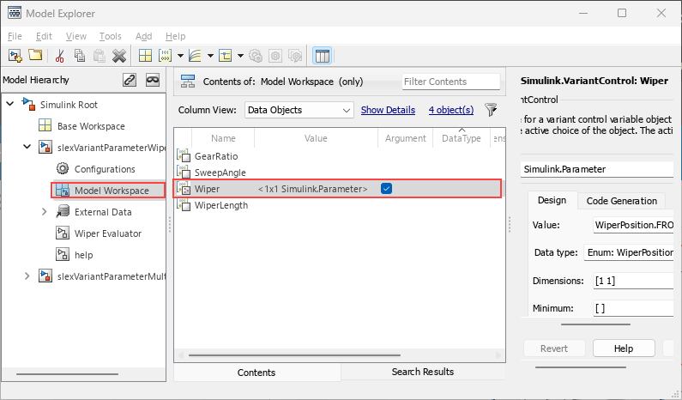Click the grid table icon in toolbar

tap(145, 56)
